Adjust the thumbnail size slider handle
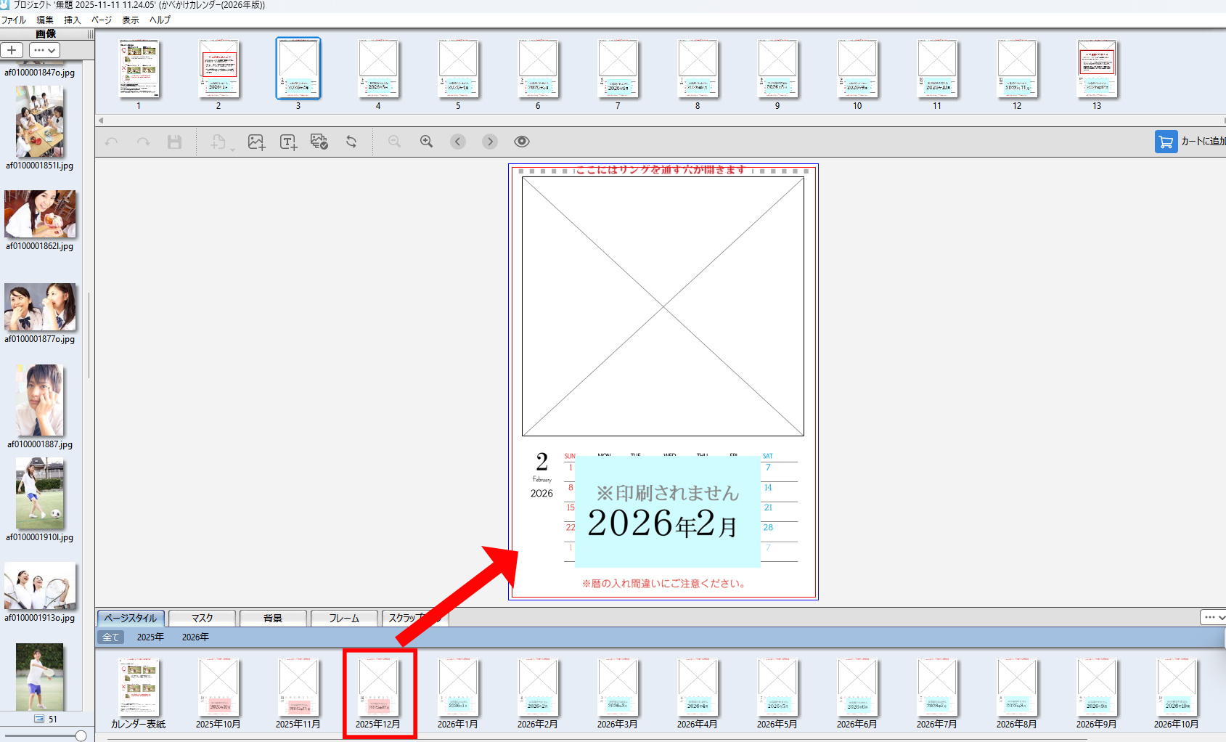 [x=81, y=735]
